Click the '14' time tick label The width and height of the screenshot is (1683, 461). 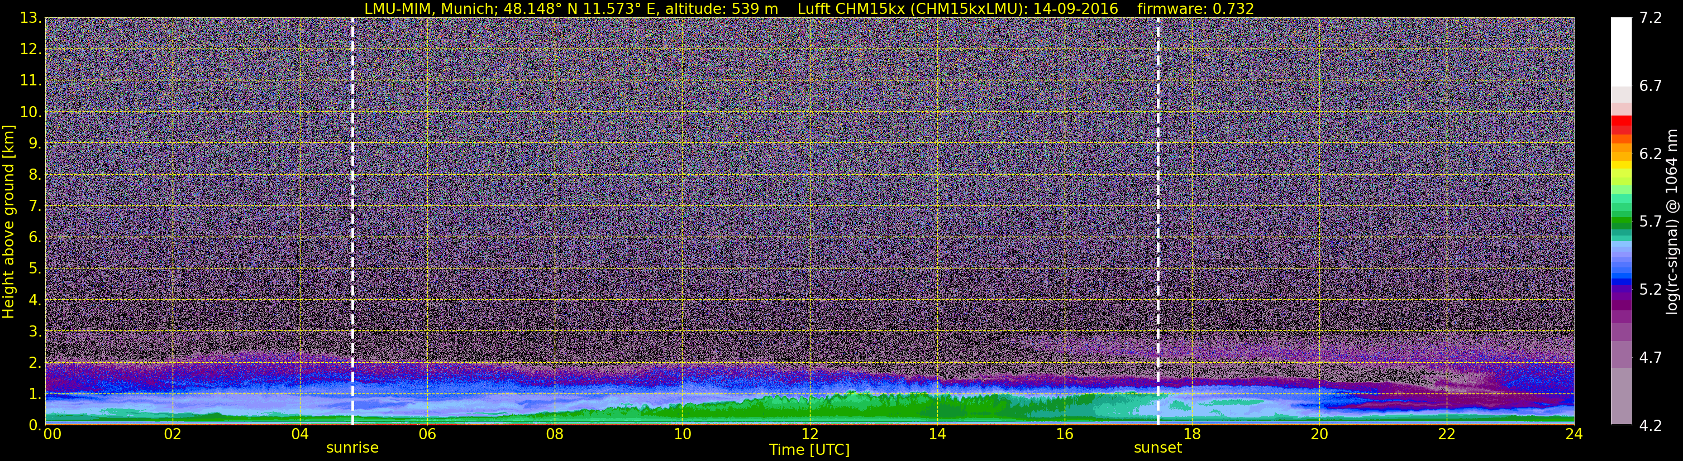click(x=937, y=434)
